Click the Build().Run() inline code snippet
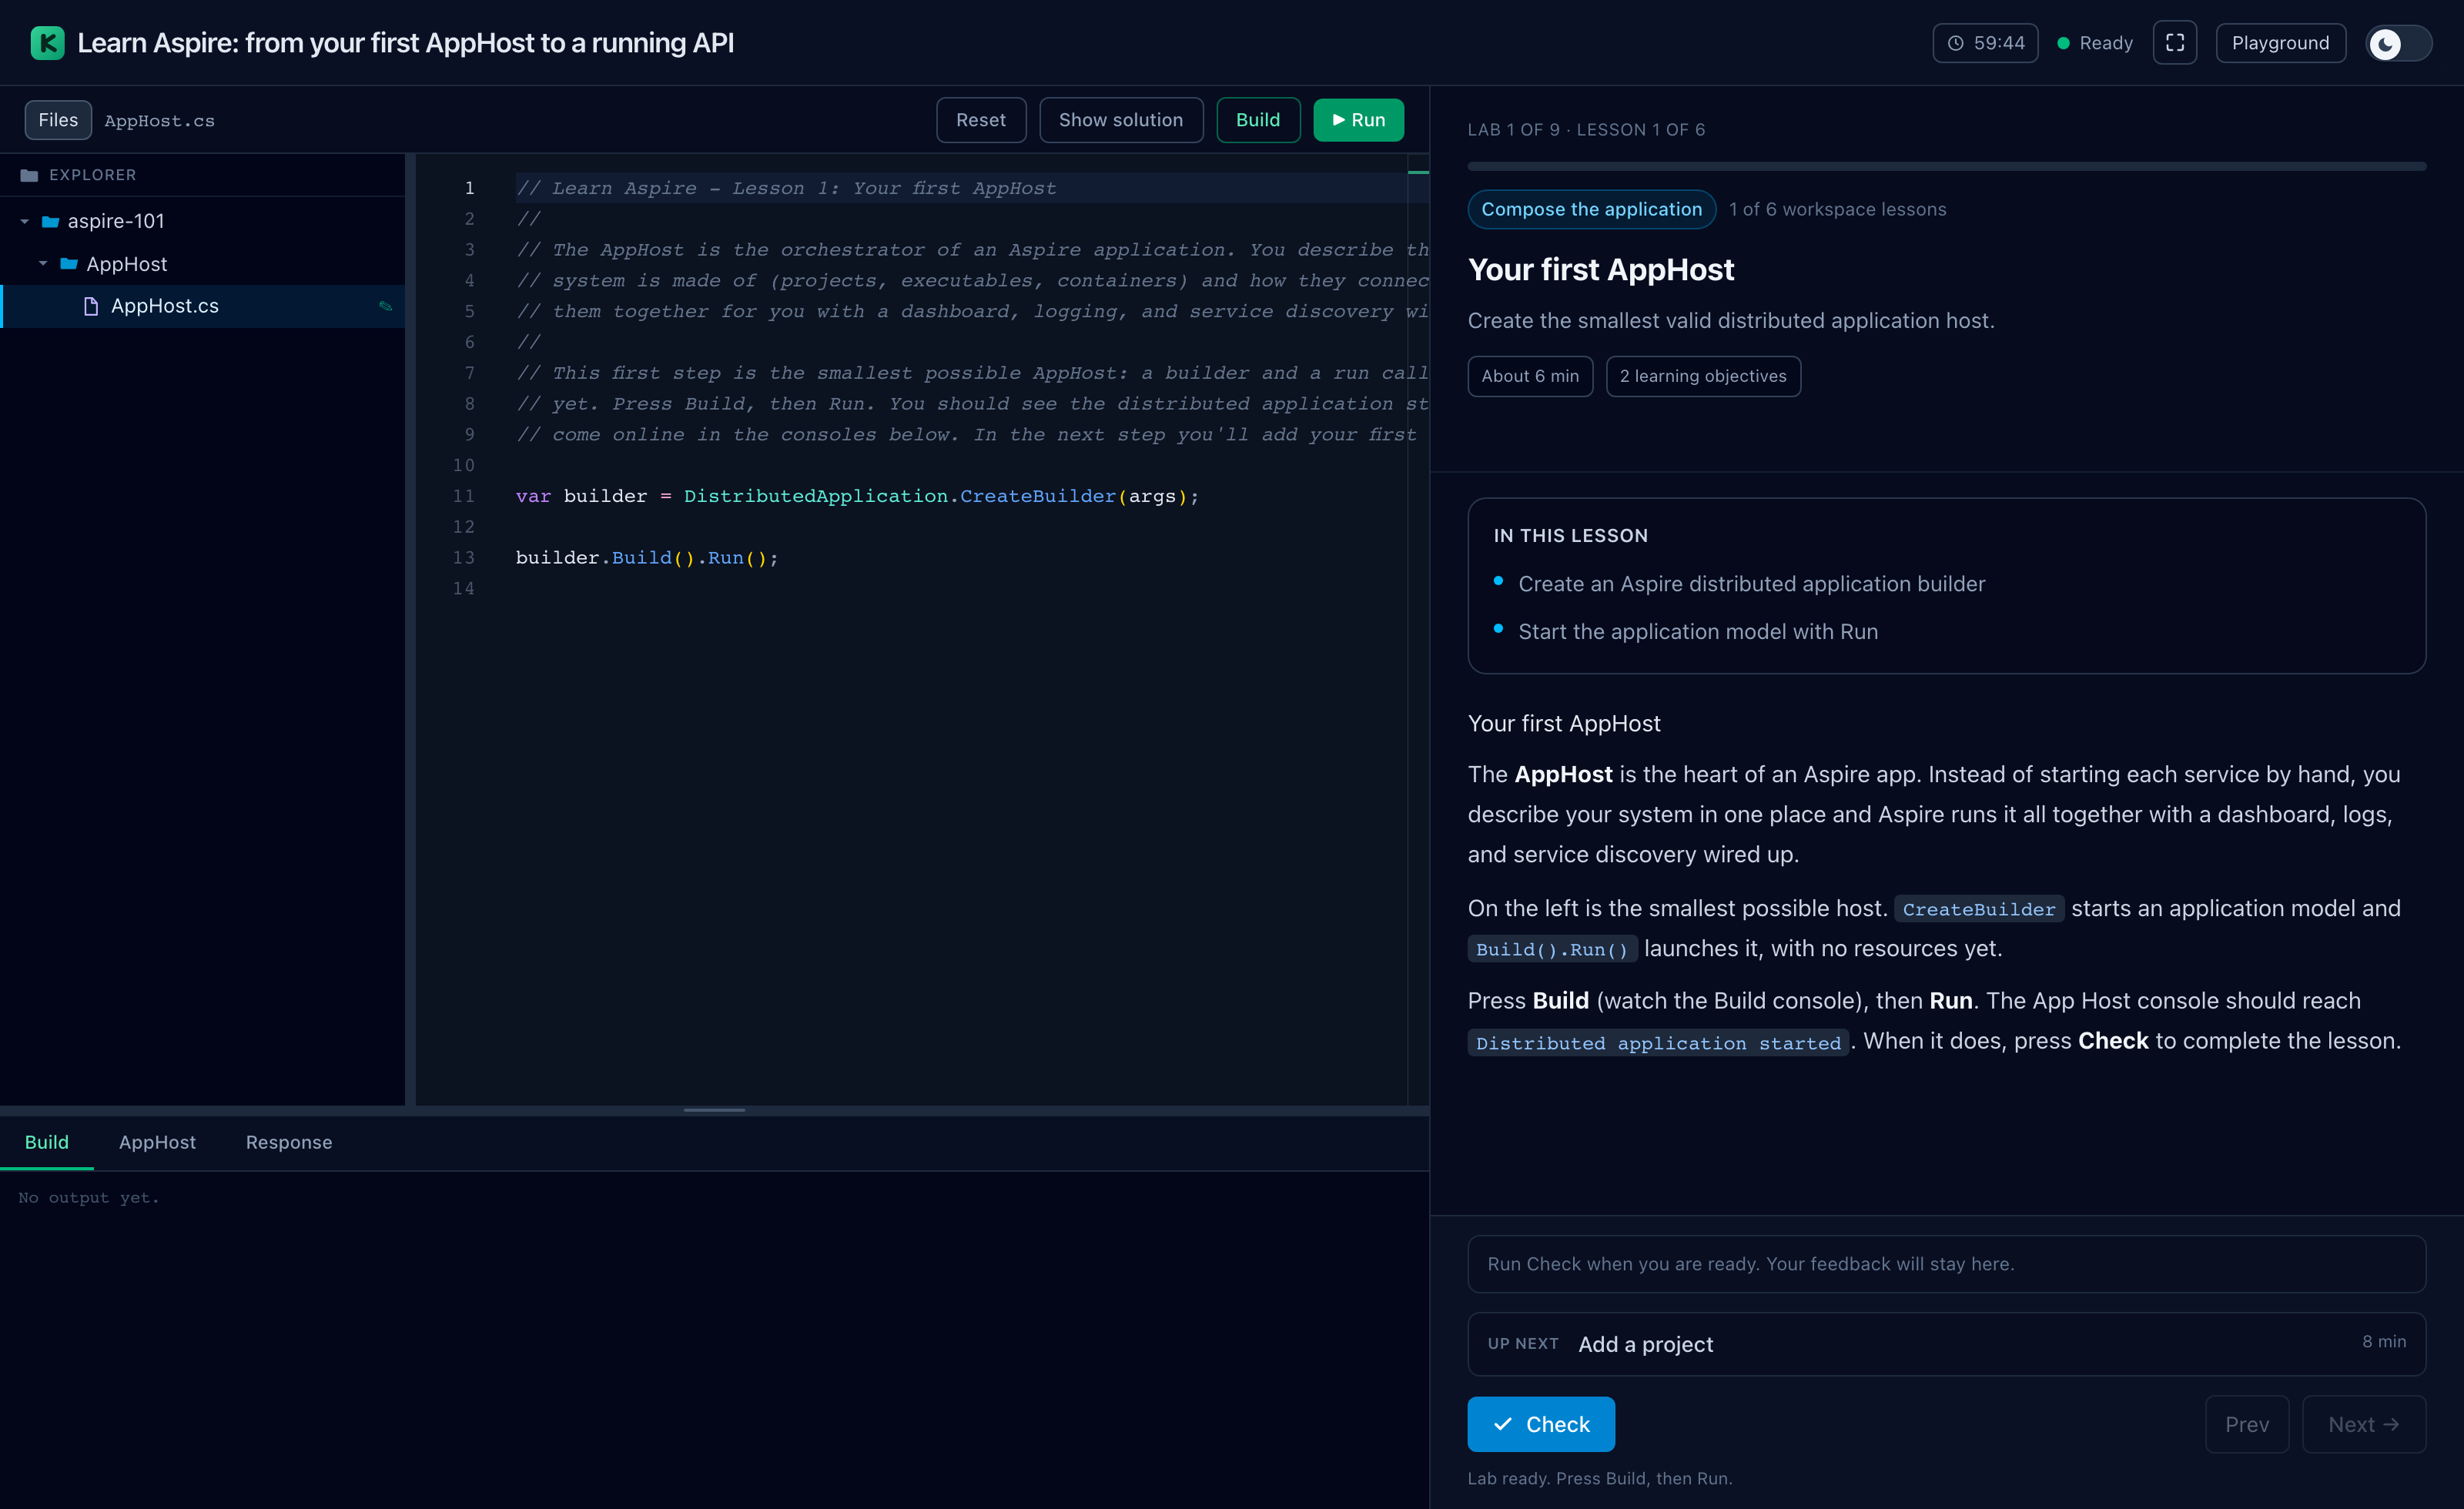2464x1509 pixels. pyautogui.click(x=1552, y=949)
